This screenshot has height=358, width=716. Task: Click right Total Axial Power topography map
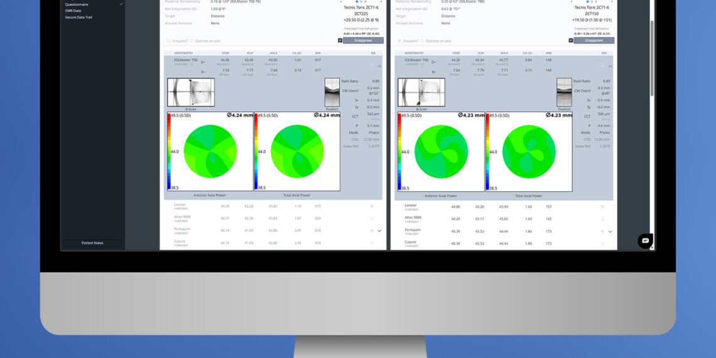(529, 151)
